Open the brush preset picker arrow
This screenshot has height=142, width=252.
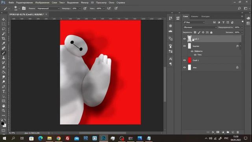[x=19, y=8]
